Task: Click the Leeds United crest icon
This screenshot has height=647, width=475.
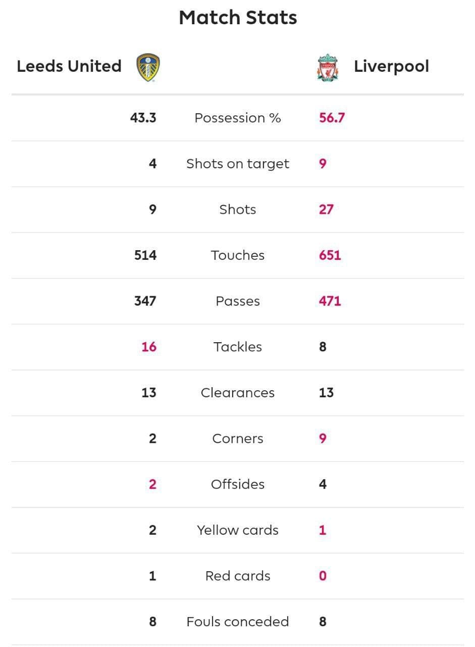Action: [x=148, y=68]
